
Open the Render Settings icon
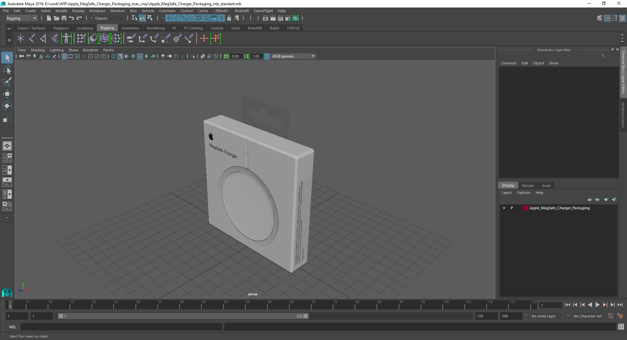click(x=288, y=18)
